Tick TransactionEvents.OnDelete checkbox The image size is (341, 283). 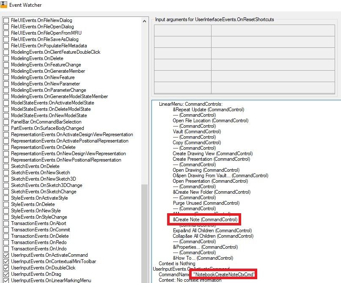coord(6,236)
